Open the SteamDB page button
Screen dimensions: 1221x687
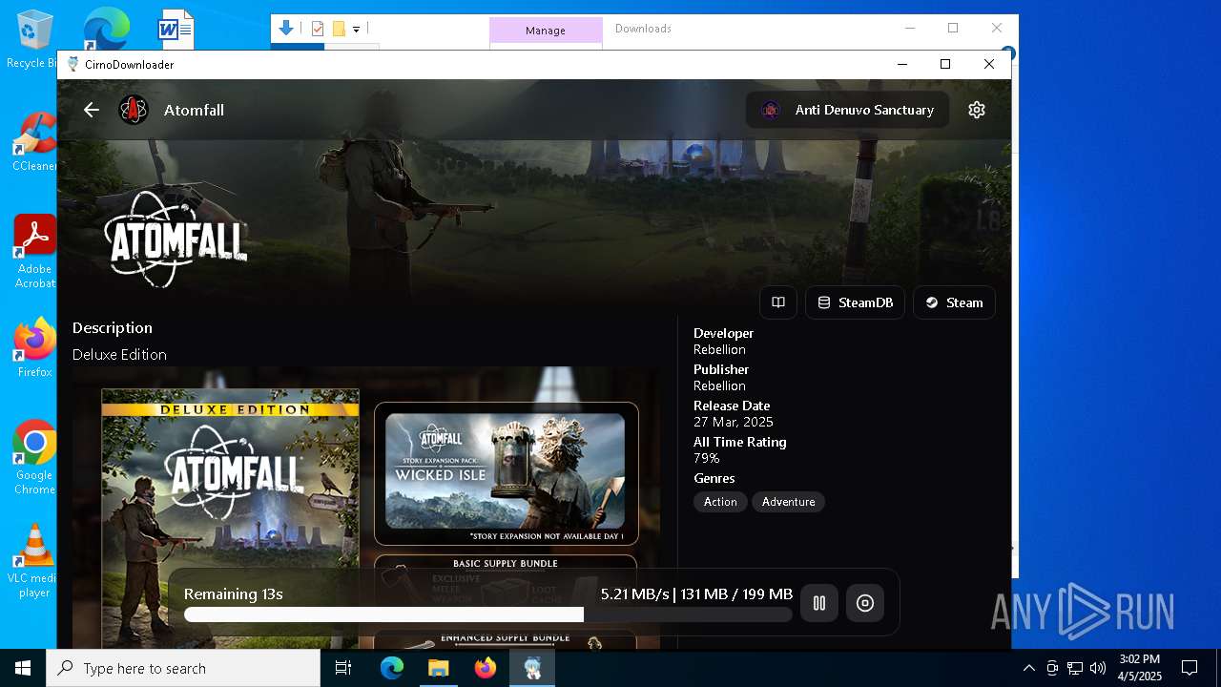click(856, 302)
